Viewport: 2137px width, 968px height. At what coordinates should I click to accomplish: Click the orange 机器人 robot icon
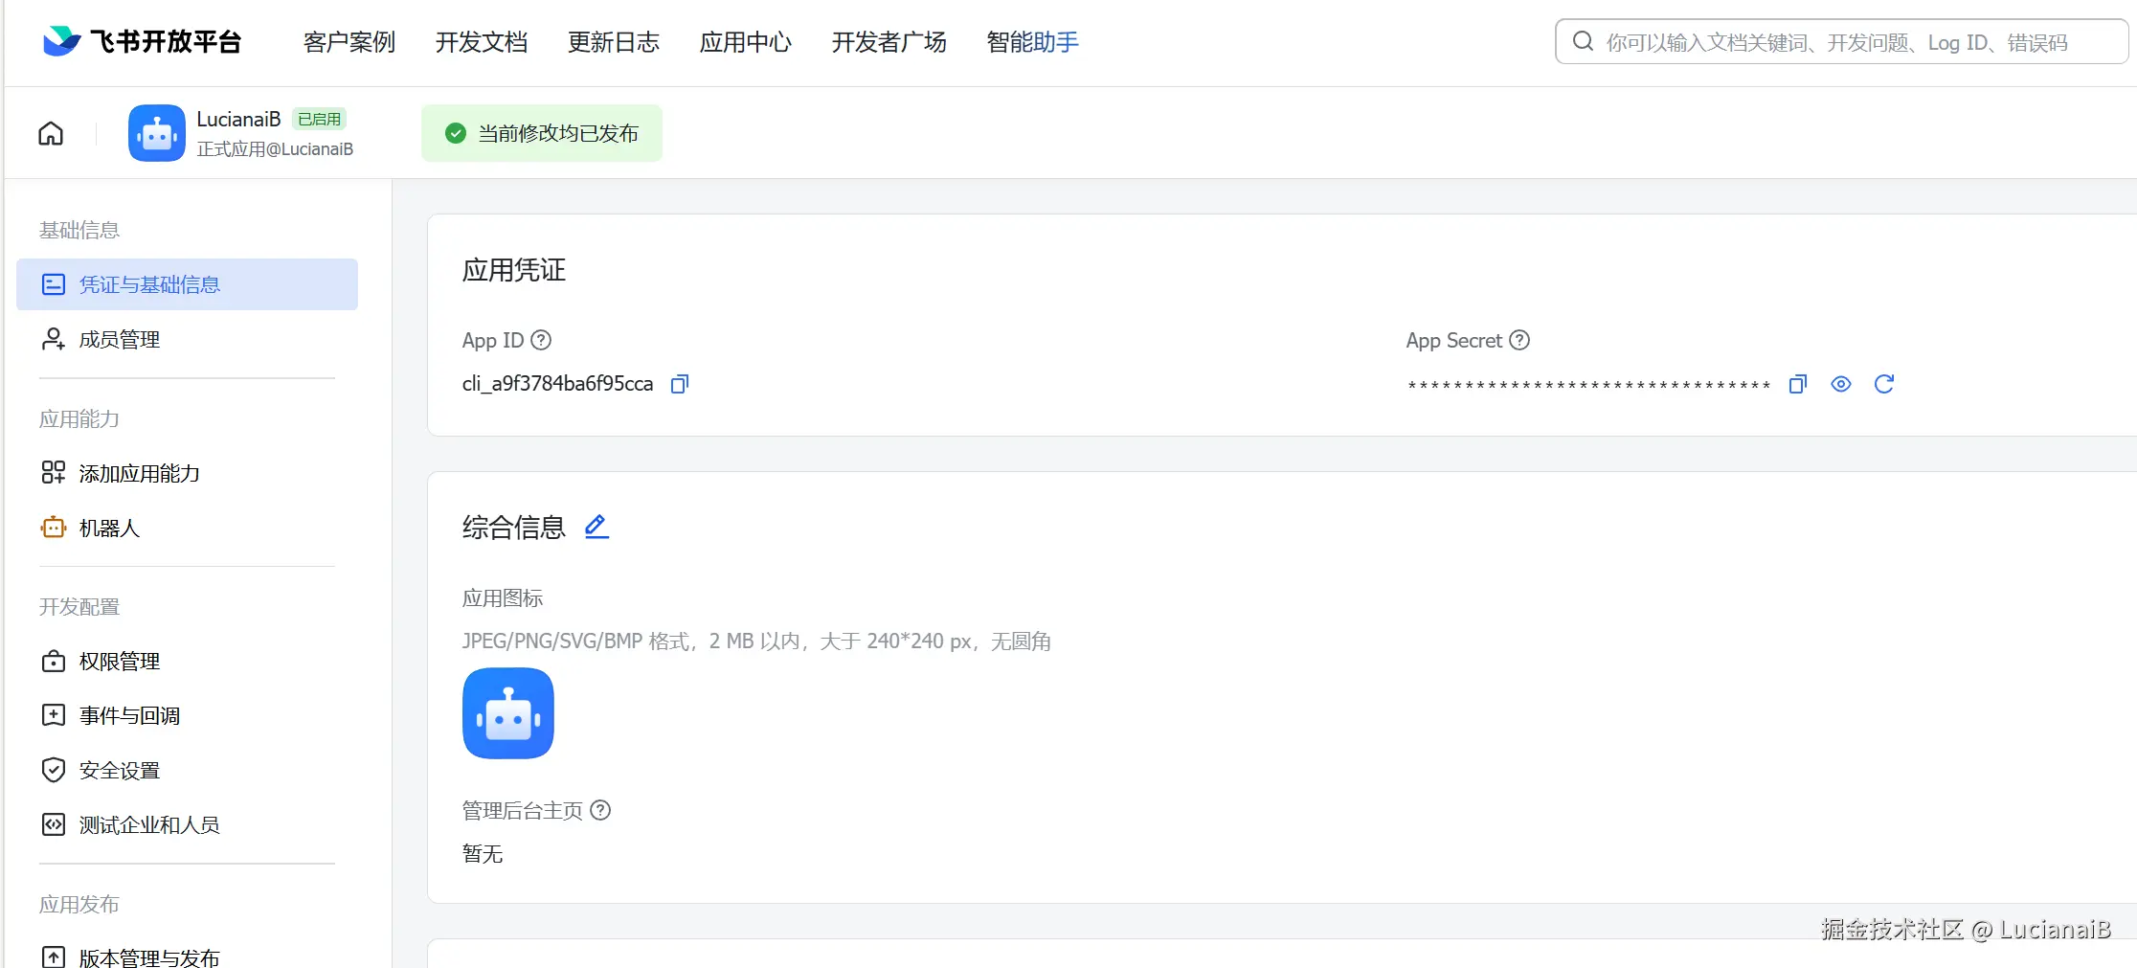pyautogui.click(x=54, y=528)
